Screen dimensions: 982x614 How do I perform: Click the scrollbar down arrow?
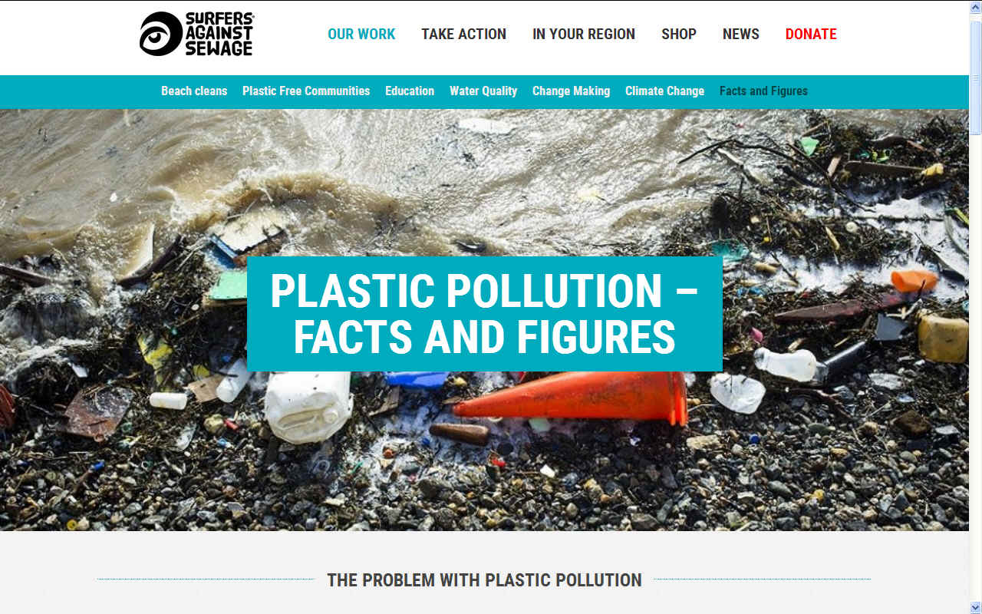[x=975, y=607]
